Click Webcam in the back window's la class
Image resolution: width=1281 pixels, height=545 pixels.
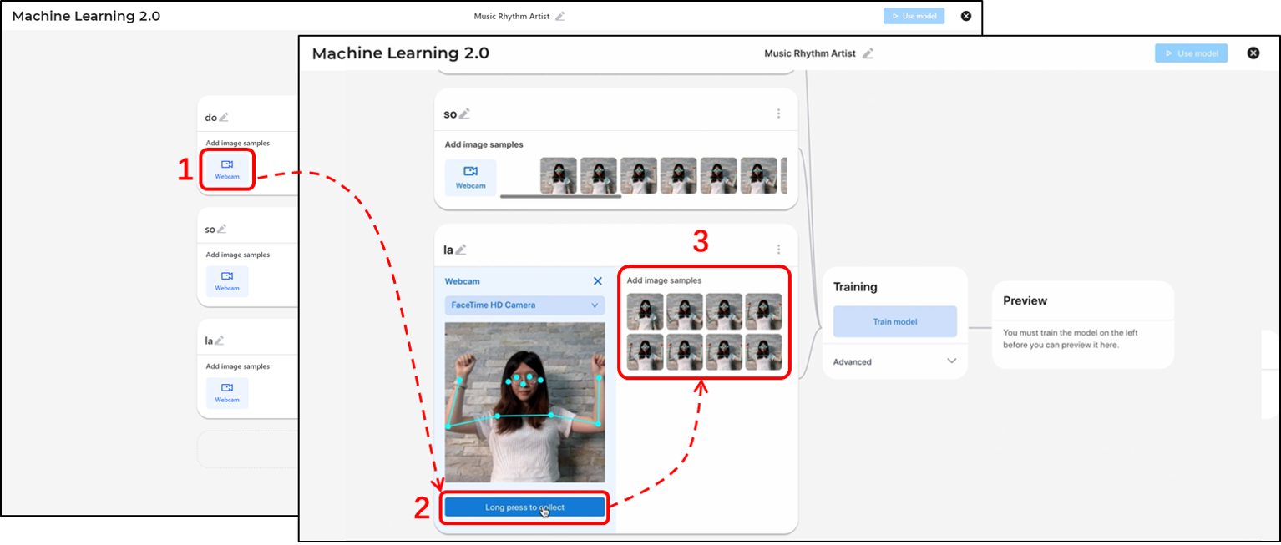pyautogui.click(x=227, y=394)
